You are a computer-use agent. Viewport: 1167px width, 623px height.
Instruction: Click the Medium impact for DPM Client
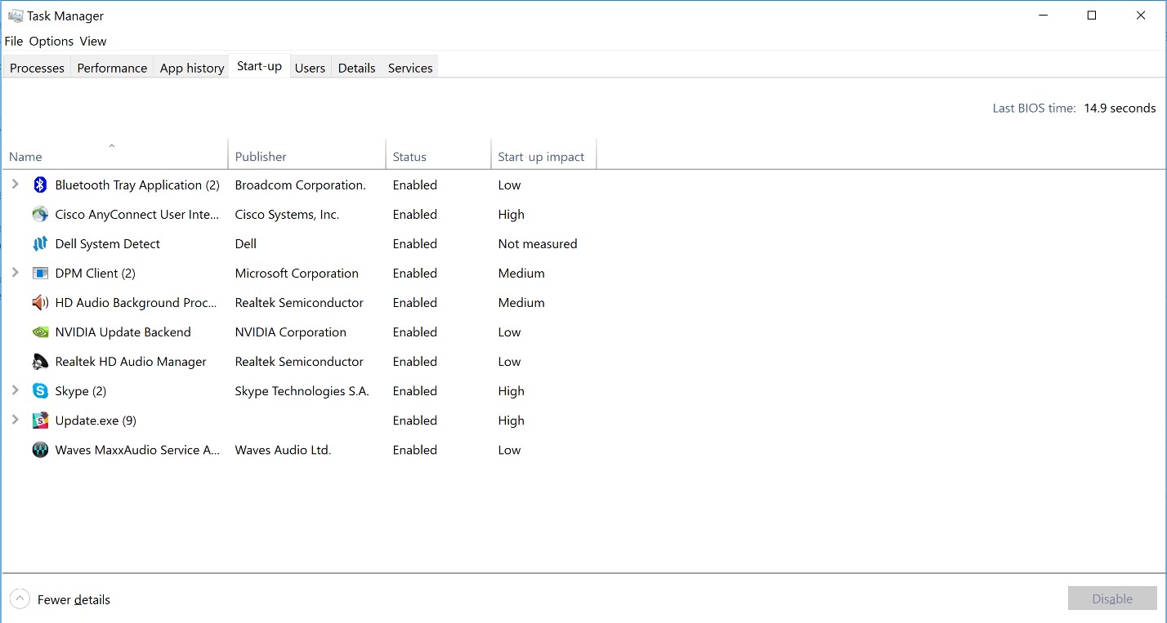[521, 274]
